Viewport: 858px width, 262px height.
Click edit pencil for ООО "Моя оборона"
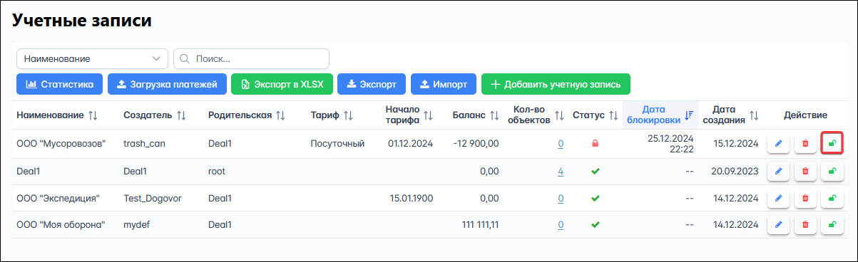coord(778,225)
